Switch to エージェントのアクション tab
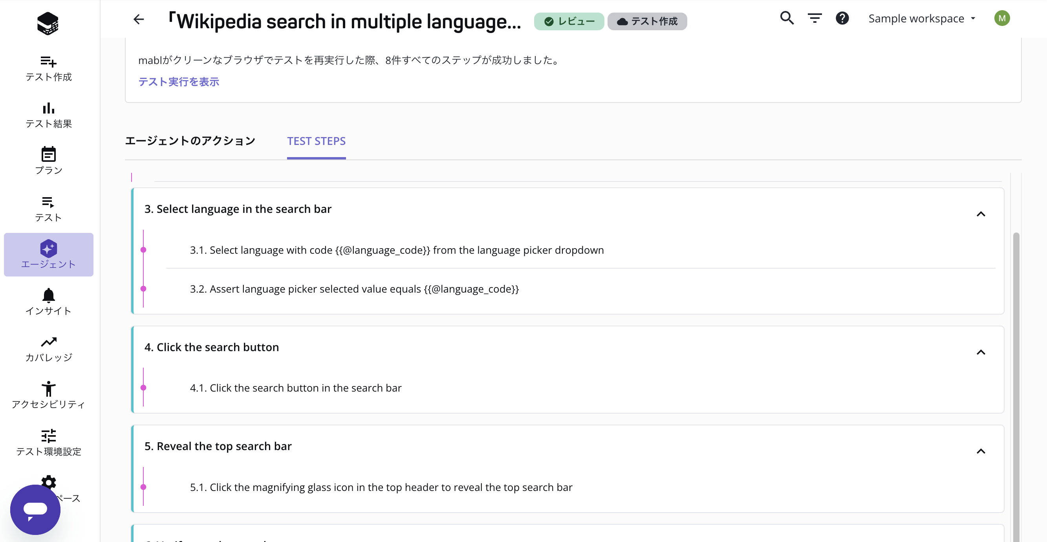1047x542 pixels. 190,141
